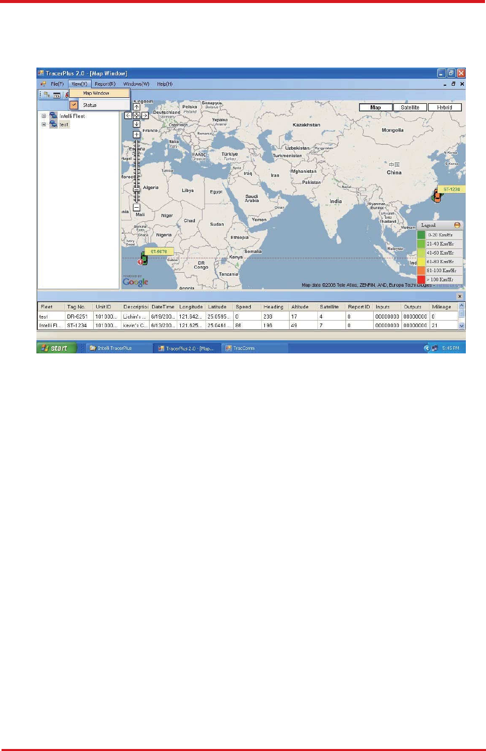The height and width of the screenshot is (751, 486).
Task: Toggle the checked Status menu item
Action: [x=99, y=105]
